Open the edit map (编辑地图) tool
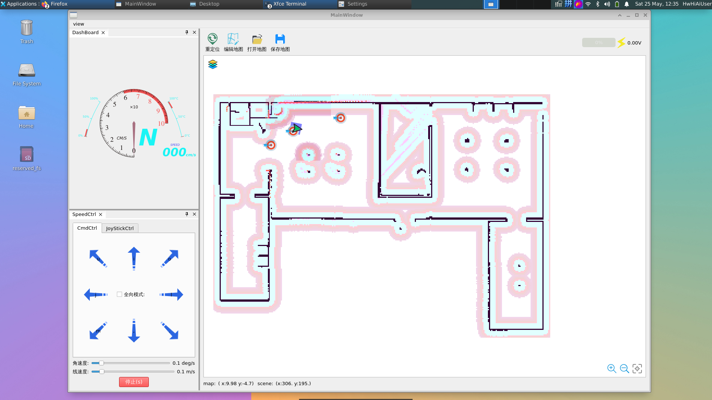This screenshot has height=400, width=712. tap(233, 39)
